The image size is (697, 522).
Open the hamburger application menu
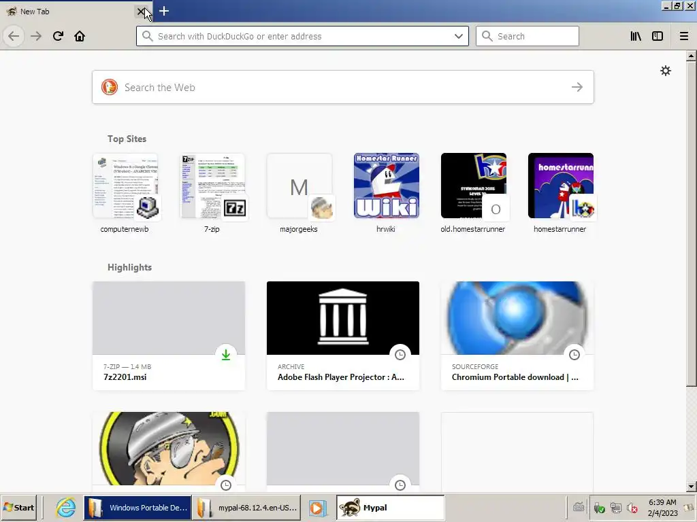683,36
